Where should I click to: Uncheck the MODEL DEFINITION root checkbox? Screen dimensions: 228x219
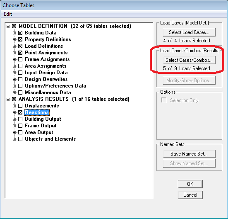click(x=14, y=26)
